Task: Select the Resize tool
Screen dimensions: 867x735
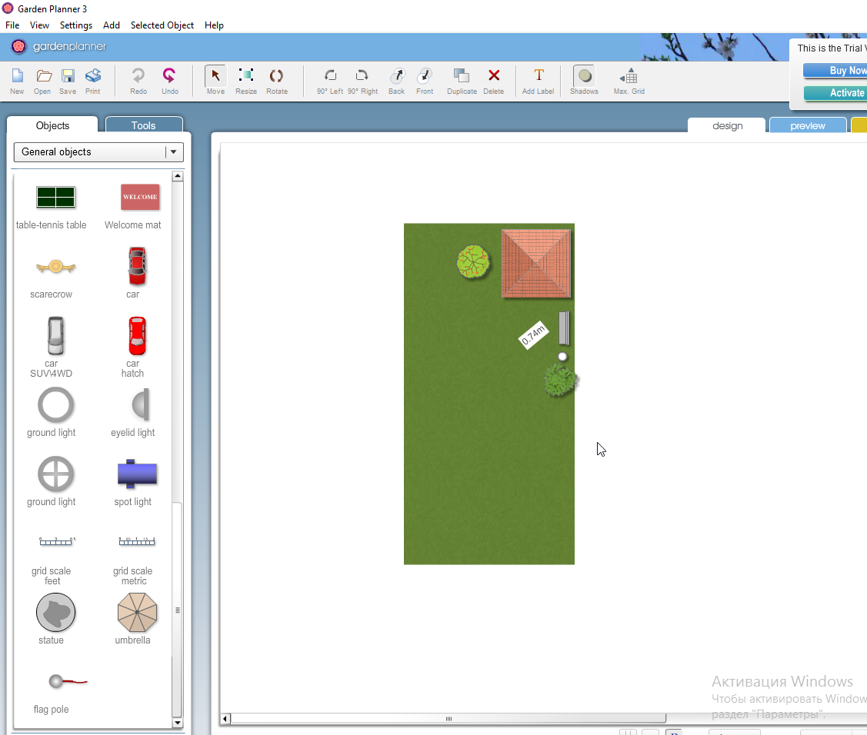Action: point(246,81)
